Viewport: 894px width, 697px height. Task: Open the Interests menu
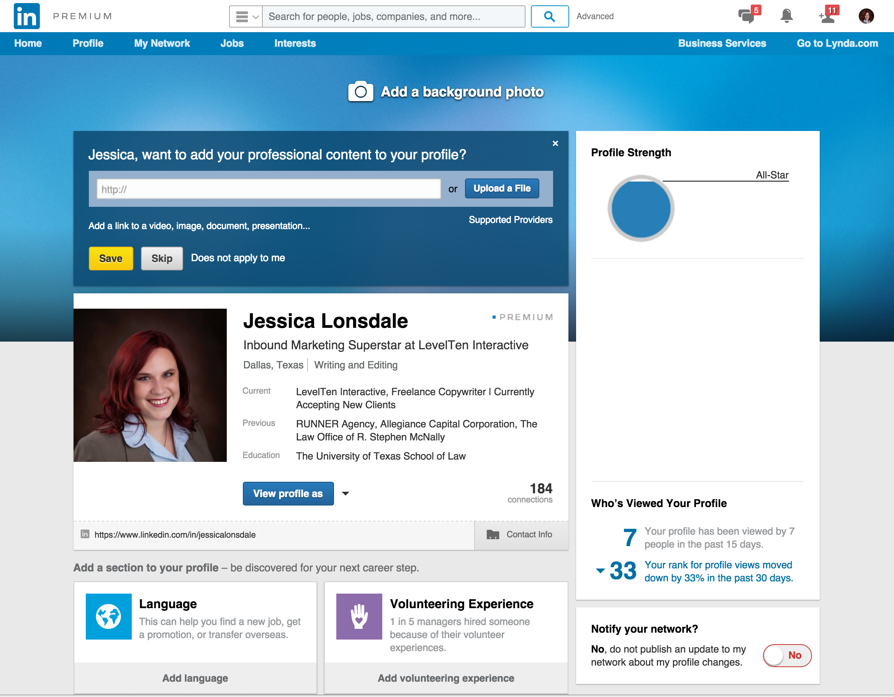[295, 43]
